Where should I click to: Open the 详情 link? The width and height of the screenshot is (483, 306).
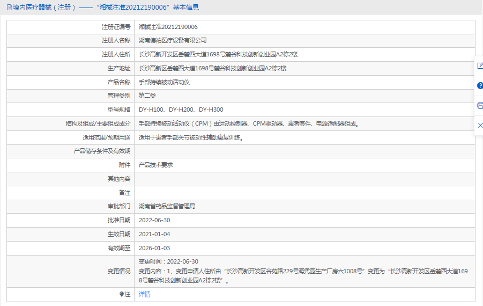click(x=145, y=294)
